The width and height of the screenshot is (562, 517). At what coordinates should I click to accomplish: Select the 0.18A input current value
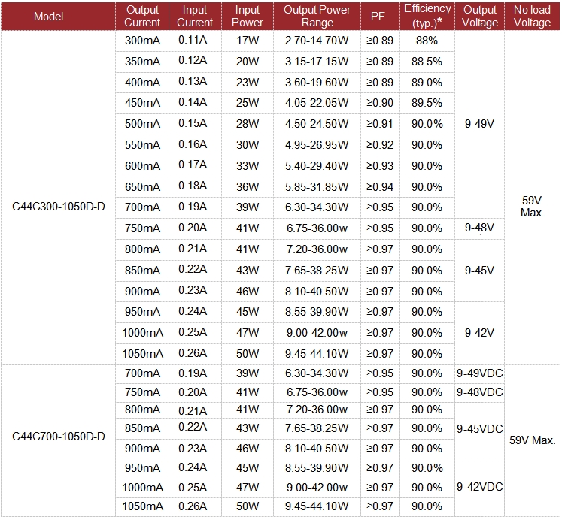193,186
